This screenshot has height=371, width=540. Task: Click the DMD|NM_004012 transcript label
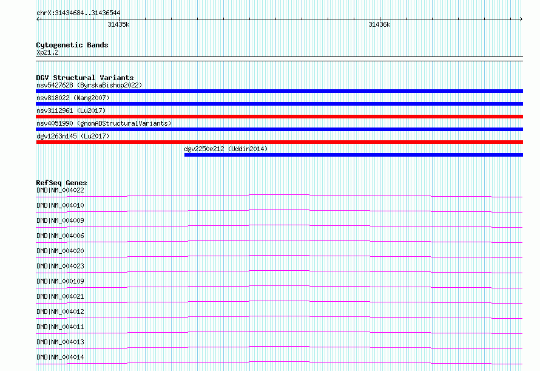click(60, 311)
